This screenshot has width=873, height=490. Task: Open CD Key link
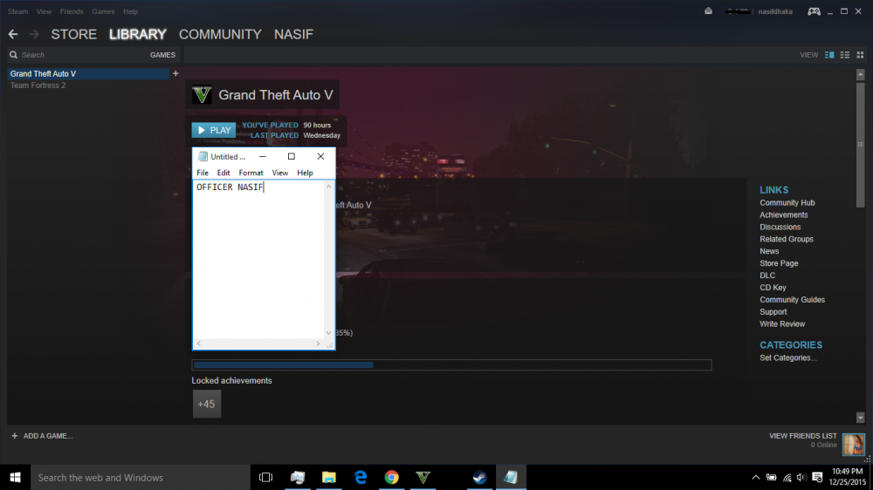click(x=773, y=288)
